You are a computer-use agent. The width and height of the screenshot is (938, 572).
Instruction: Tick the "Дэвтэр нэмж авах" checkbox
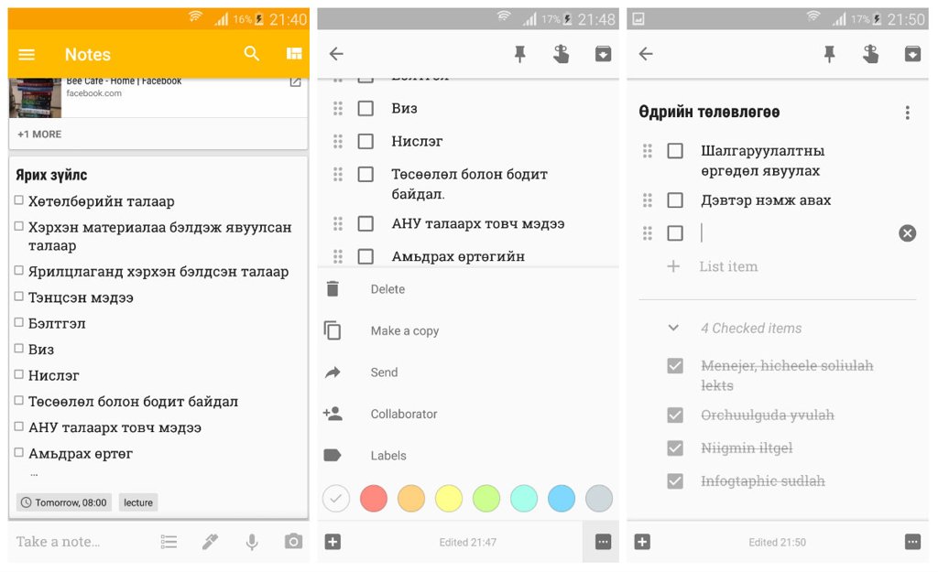tap(675, 200)
